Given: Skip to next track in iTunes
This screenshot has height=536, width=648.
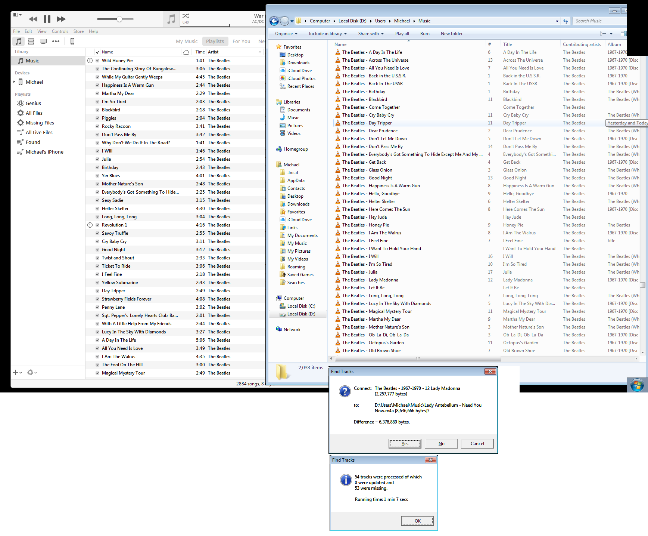Looking at the screenshot, I should click(x=61, y=19).
